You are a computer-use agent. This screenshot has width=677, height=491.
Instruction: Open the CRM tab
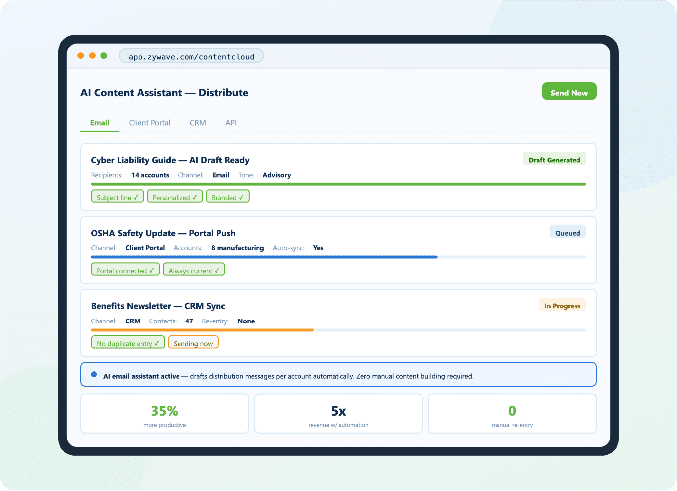tap(198, 123)
